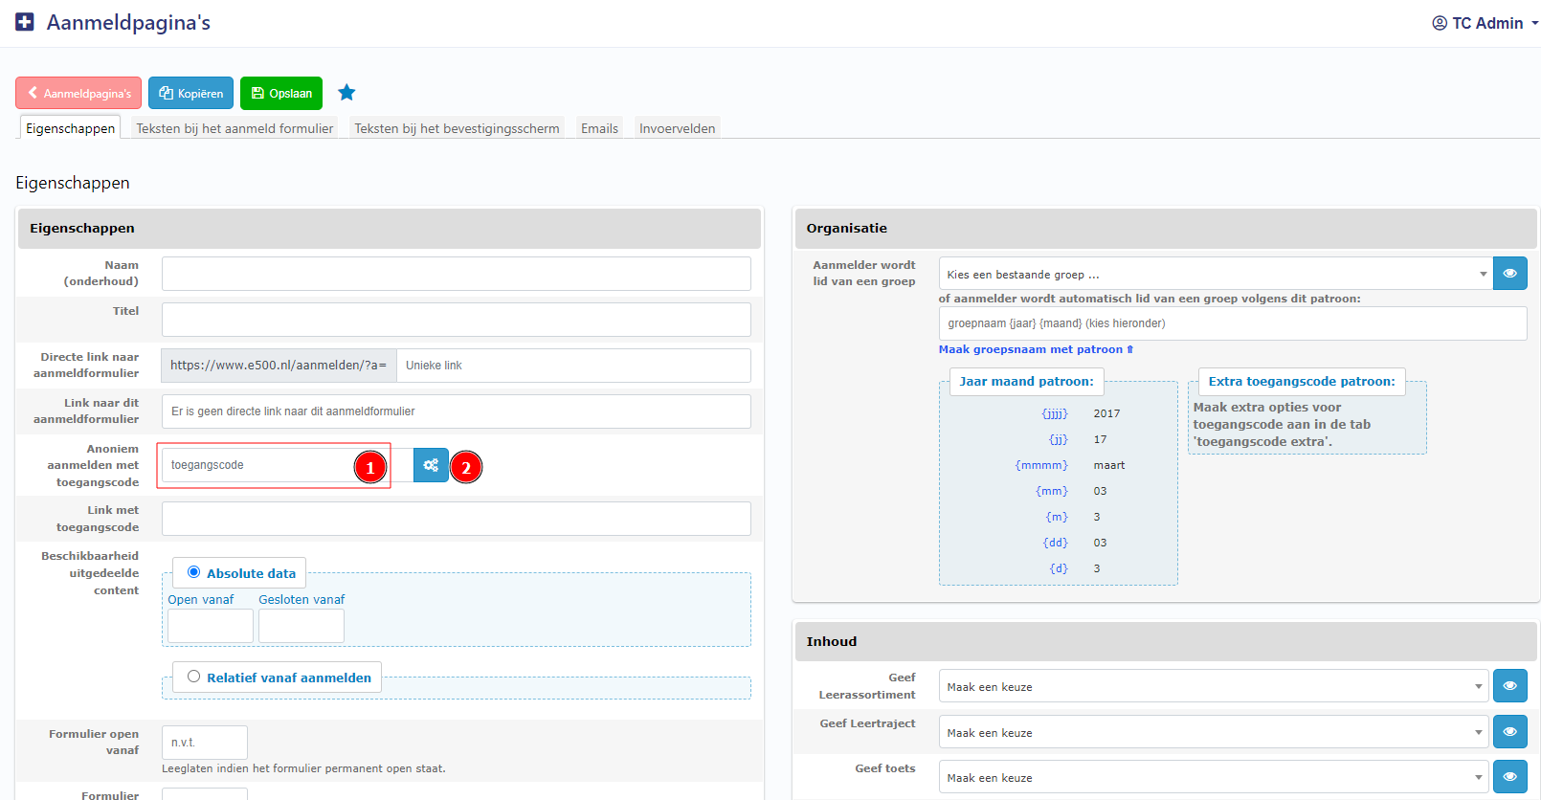The height and width of the screenshot is (800, 1541).
Task: Click 'Maak groepsnaam met patroon' link
Action: (1035, 349)
